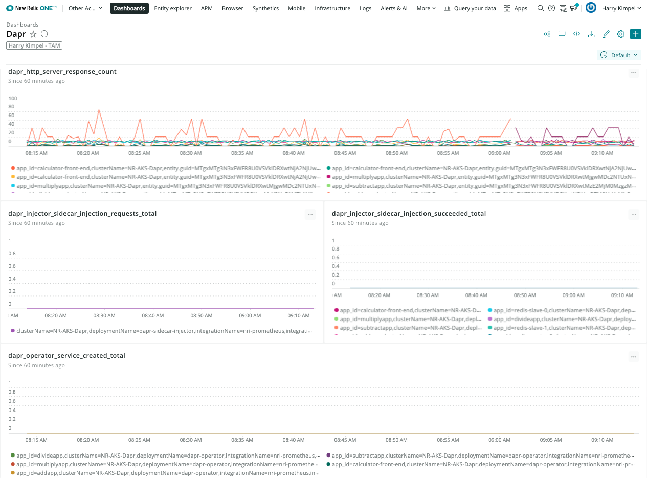Open the Mobile section
This screenshot has height=478, width=647.
(x=297, y=8)
